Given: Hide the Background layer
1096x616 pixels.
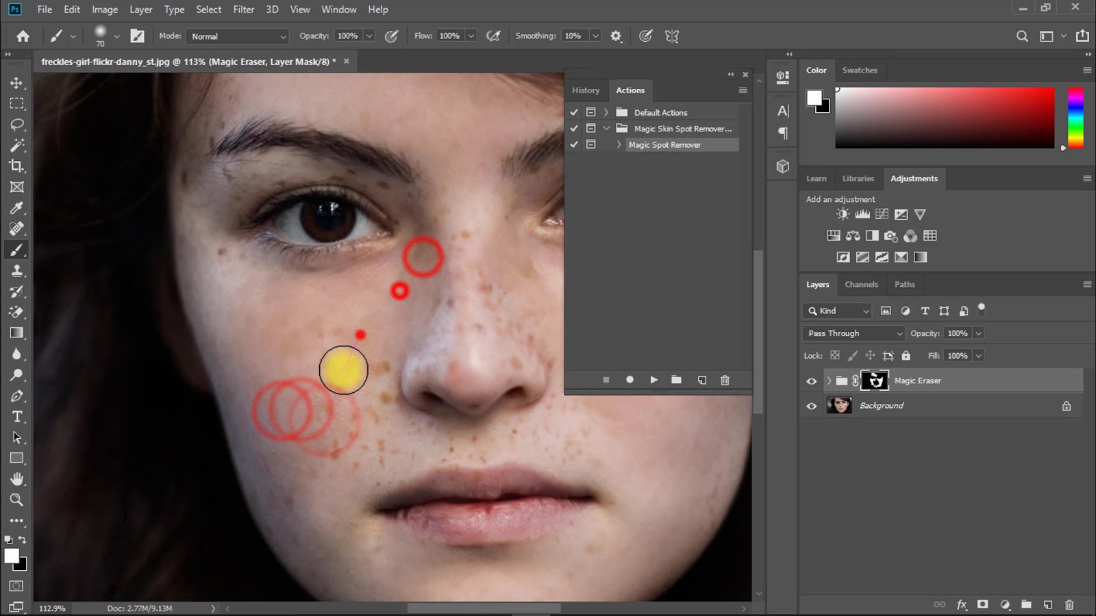Looking at the screenshot, I should pos(812,406).
